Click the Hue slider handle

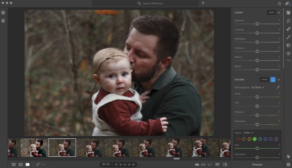(x=257, y=148)
